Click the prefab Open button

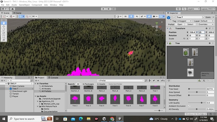[x=180, y=24]
